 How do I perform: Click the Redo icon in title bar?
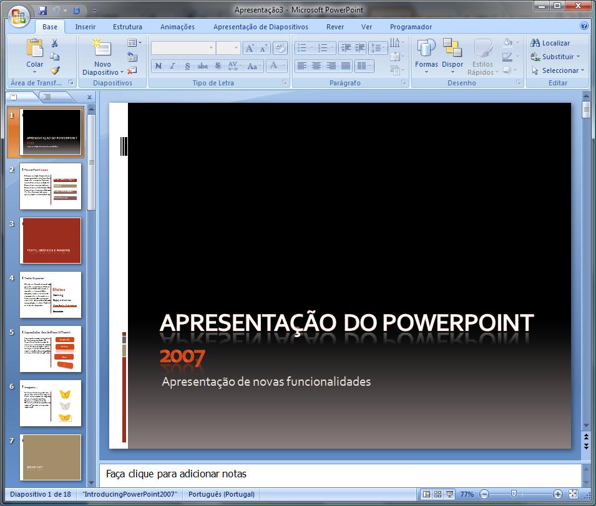pyautogui.click(x=76, y=11)
